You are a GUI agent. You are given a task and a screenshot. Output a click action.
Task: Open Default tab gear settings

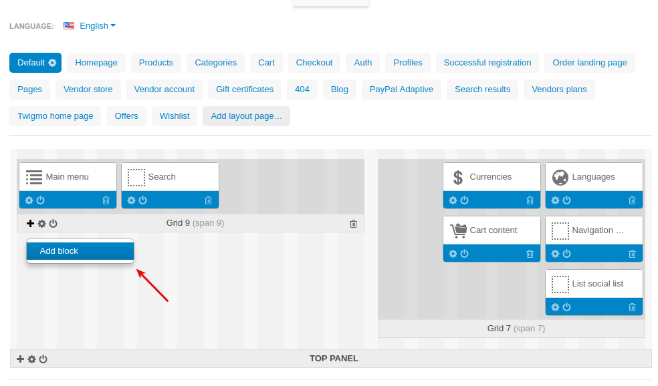52,63
